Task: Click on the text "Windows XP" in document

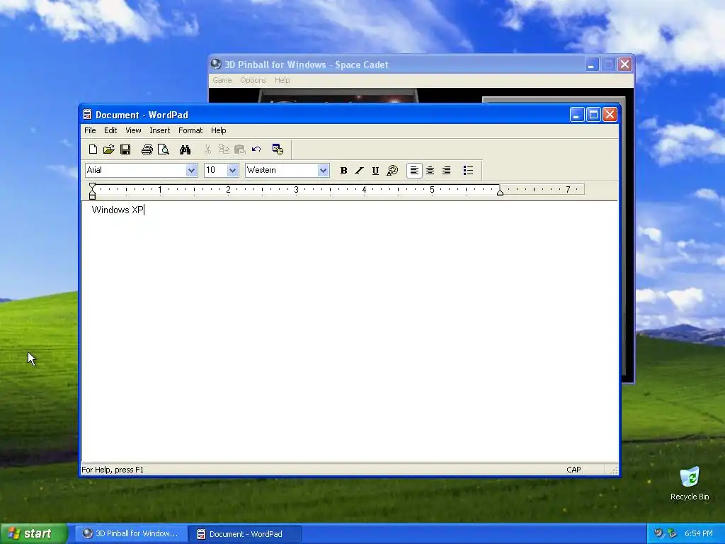Action: 118,210
